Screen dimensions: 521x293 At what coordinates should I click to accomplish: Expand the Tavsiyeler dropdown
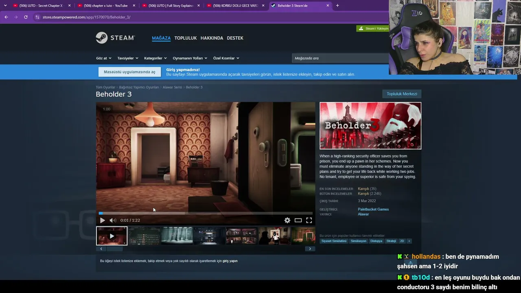(x=128, y=58)
